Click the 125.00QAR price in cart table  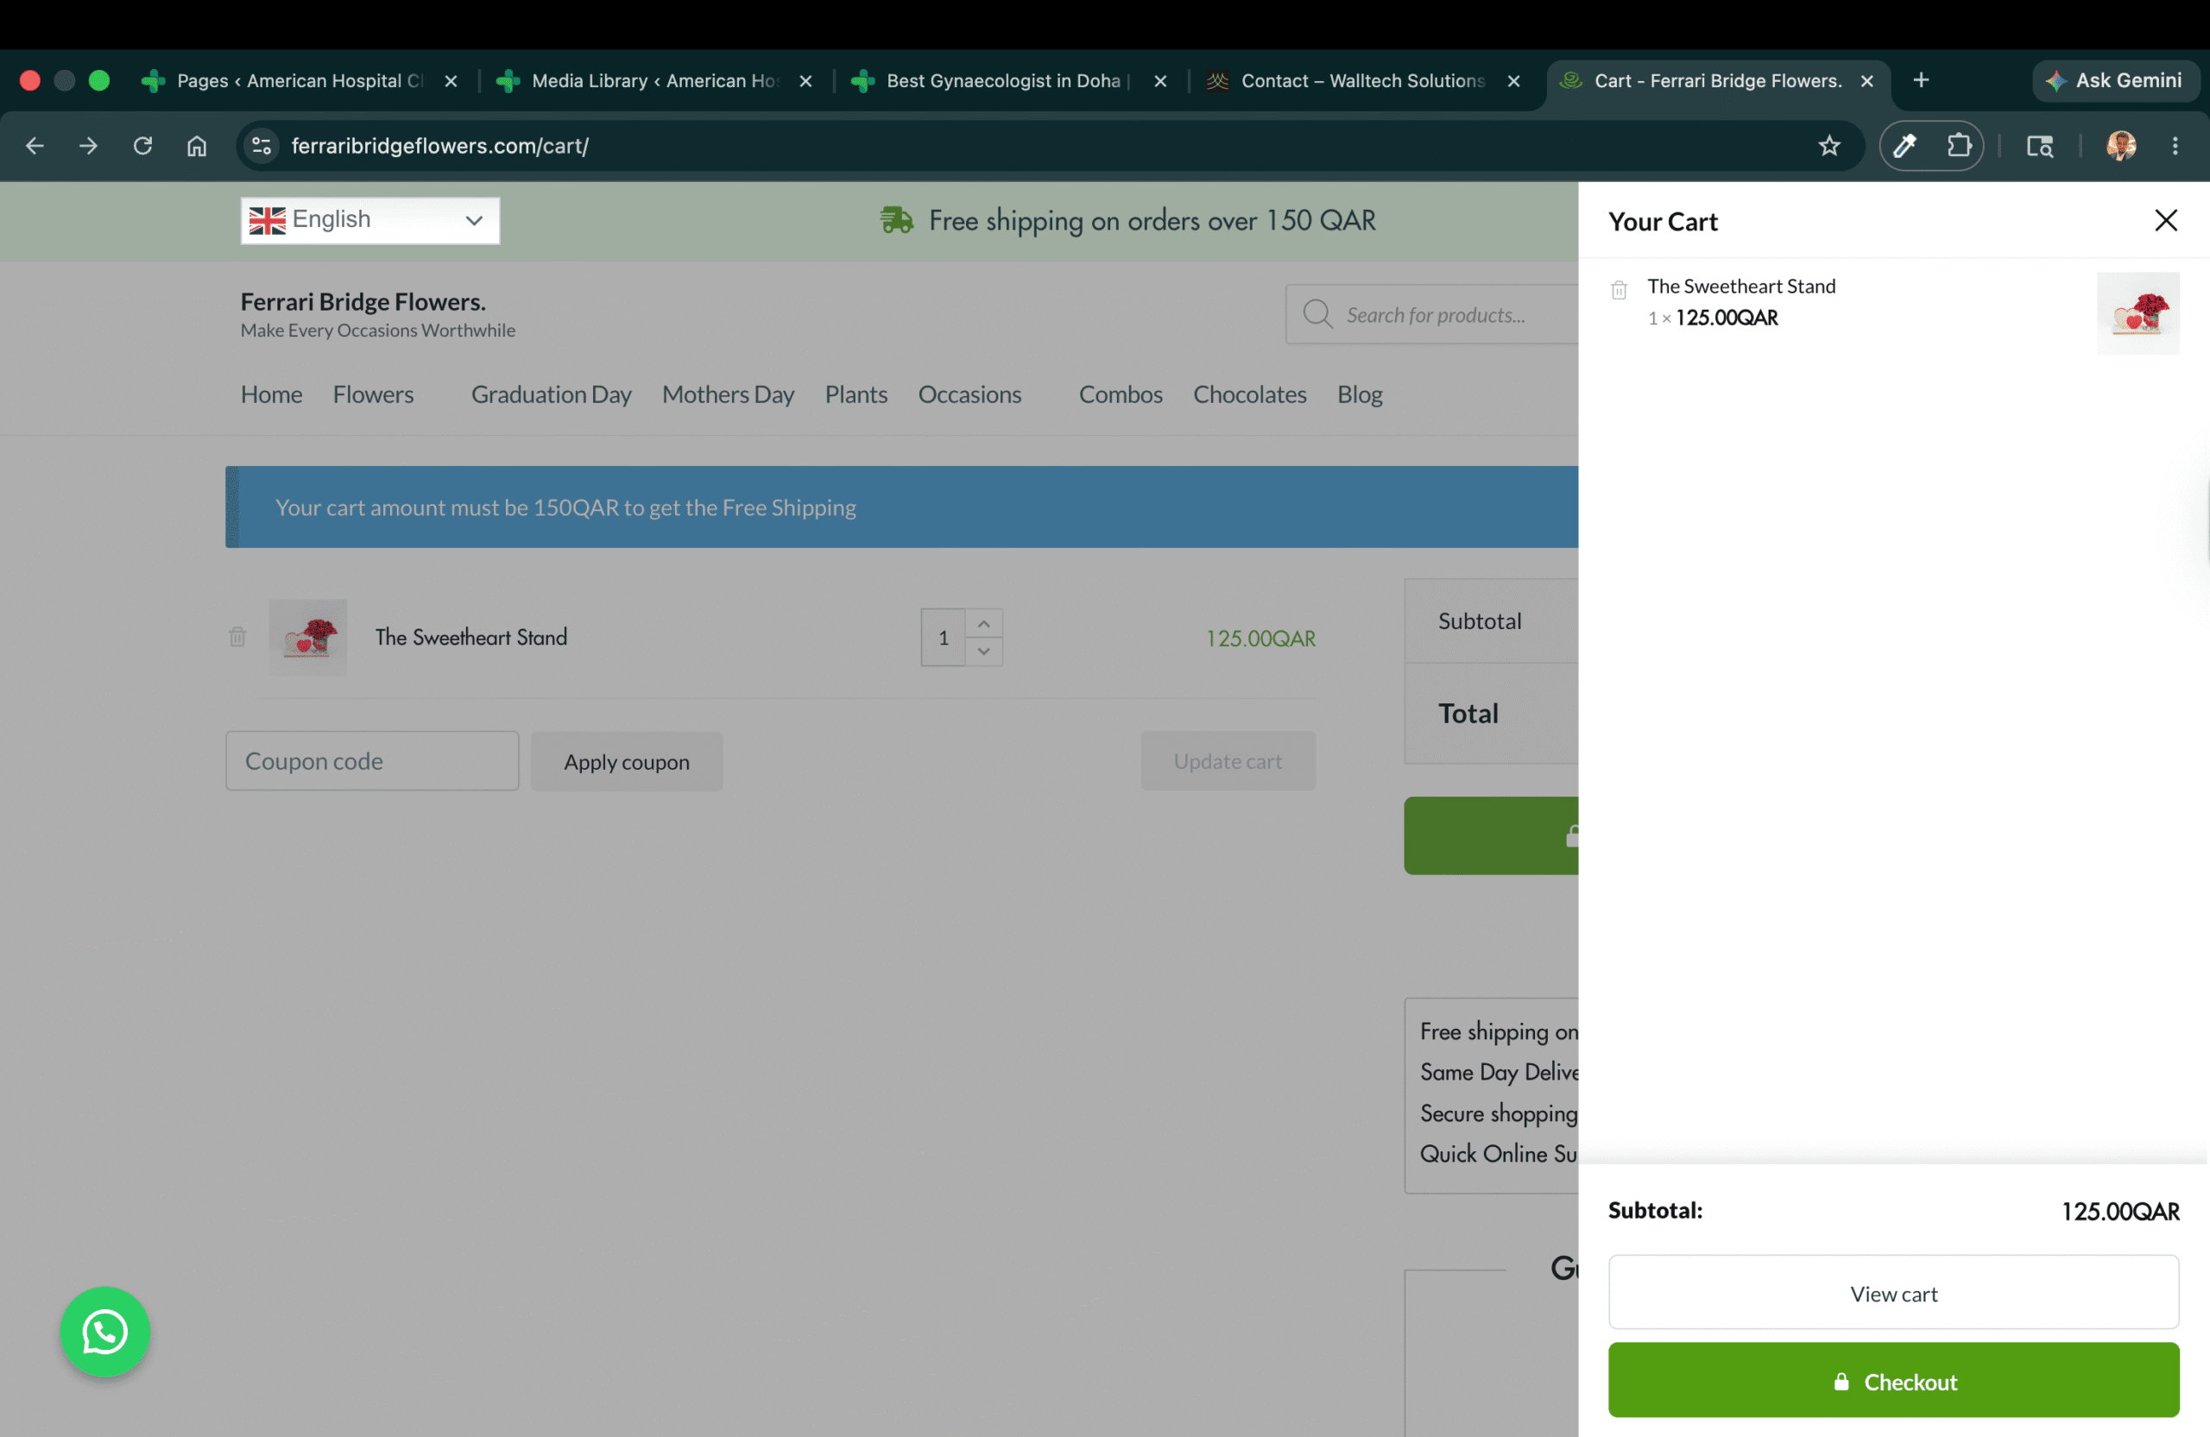pyautogui.click(x=1260, y=639)
